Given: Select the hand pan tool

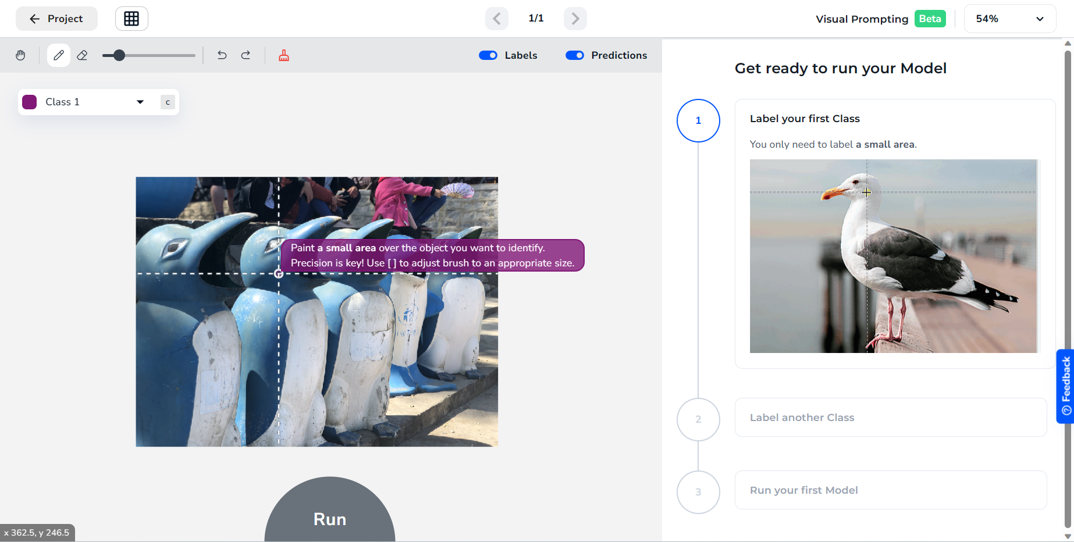Looking at the screenshot, I should pos(21,55).
